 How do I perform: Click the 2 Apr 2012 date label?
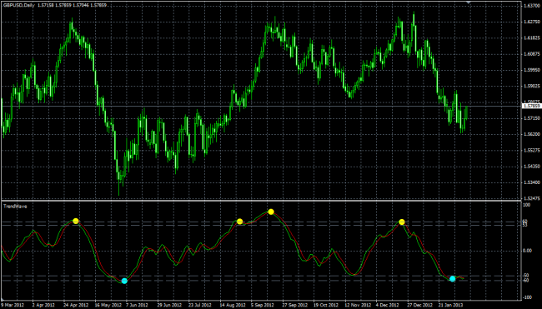coord(43,305)
